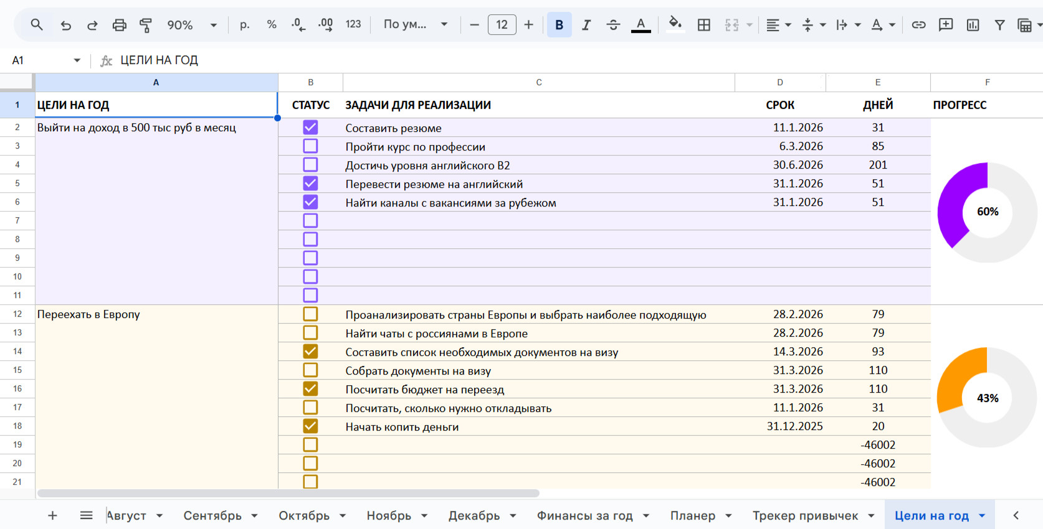
Task: Uncheck the "Составить резюме" status checkbox
Action: pos(310,128)
